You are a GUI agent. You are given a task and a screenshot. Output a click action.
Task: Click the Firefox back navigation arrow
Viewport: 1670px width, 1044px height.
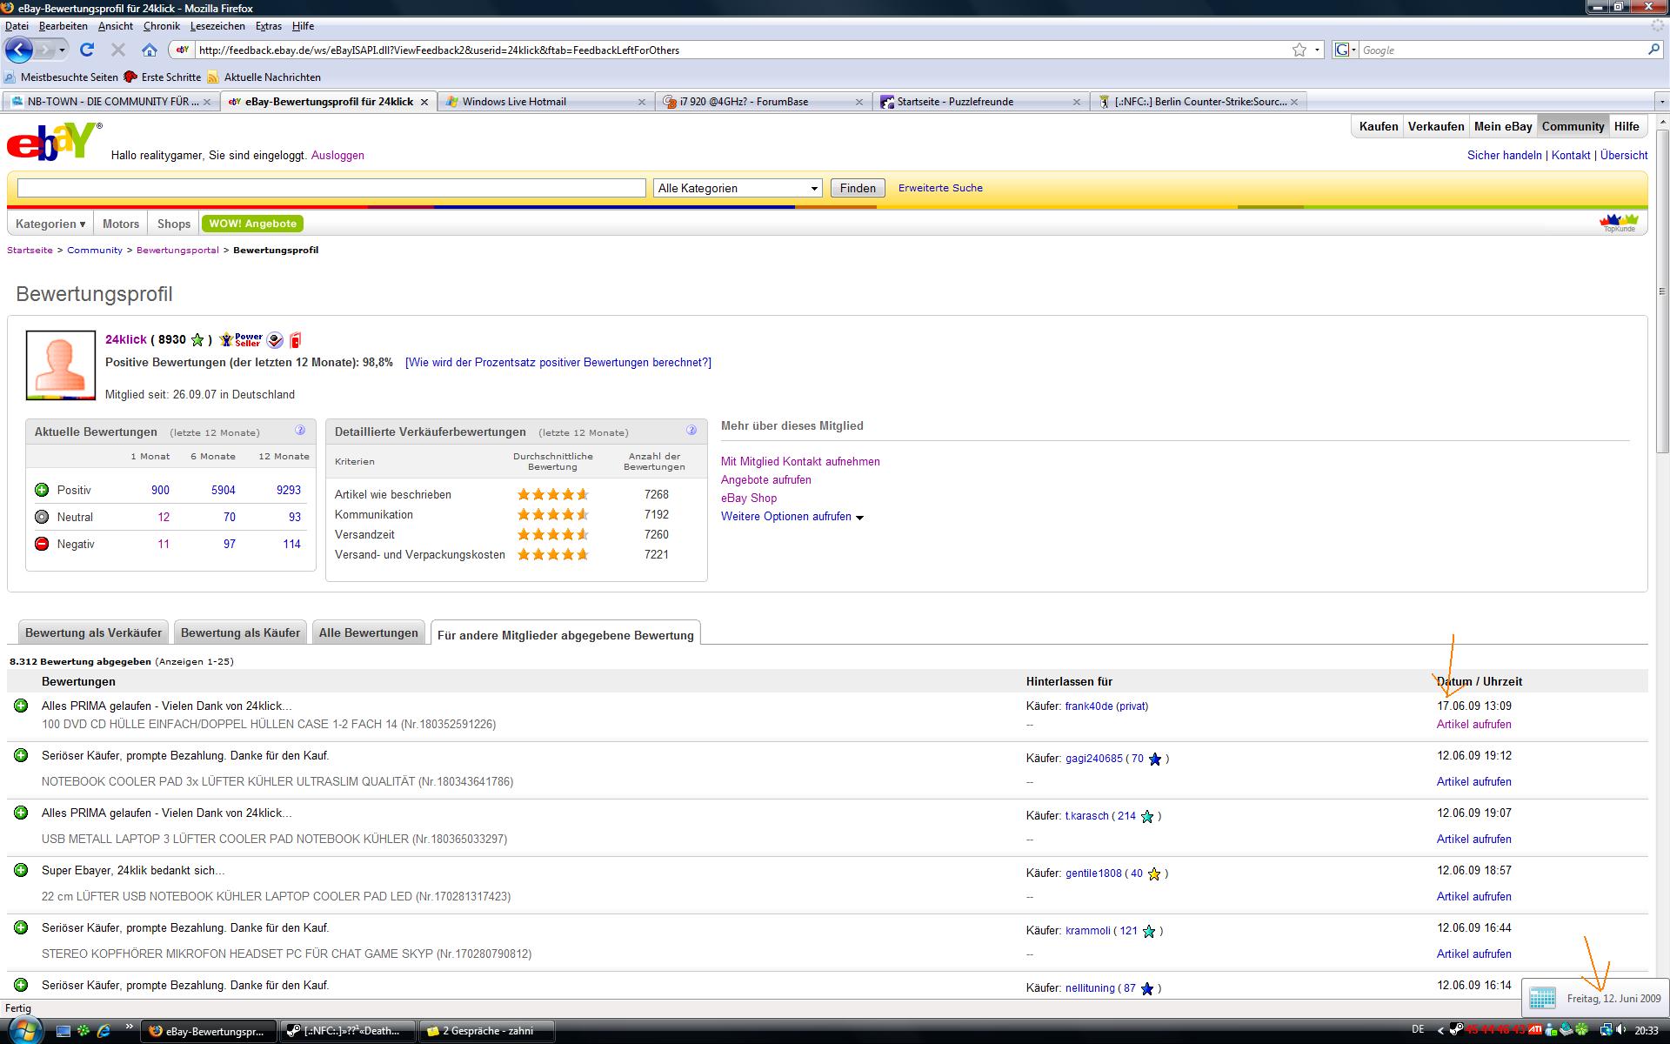(x=19, y=50)
